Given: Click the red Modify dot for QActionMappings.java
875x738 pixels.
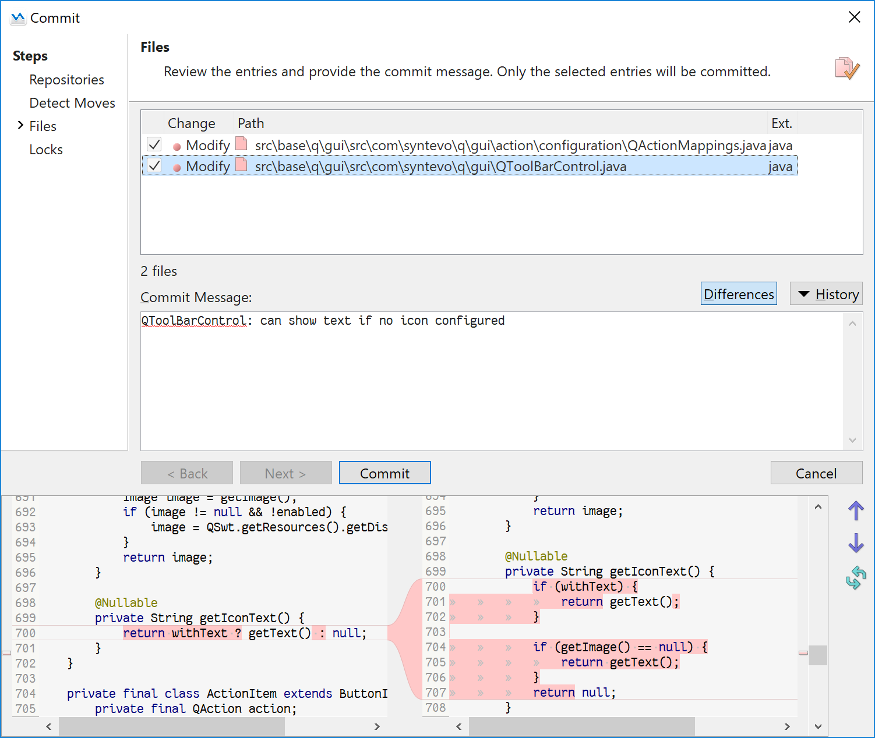Looking at the screenshot, I should tap(176, 146).
